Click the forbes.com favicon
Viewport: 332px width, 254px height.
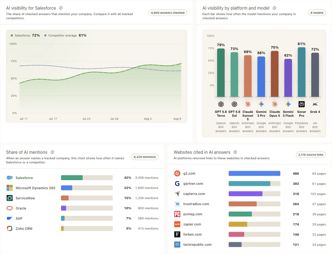[x=177, y=235]
